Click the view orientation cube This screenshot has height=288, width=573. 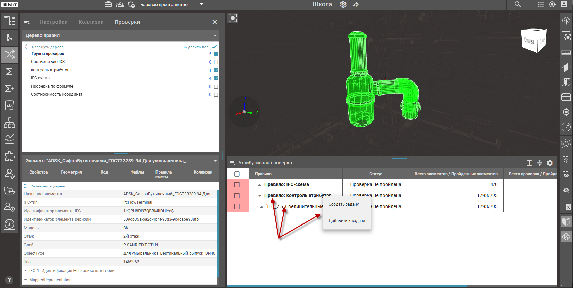[x=533, y=40]
